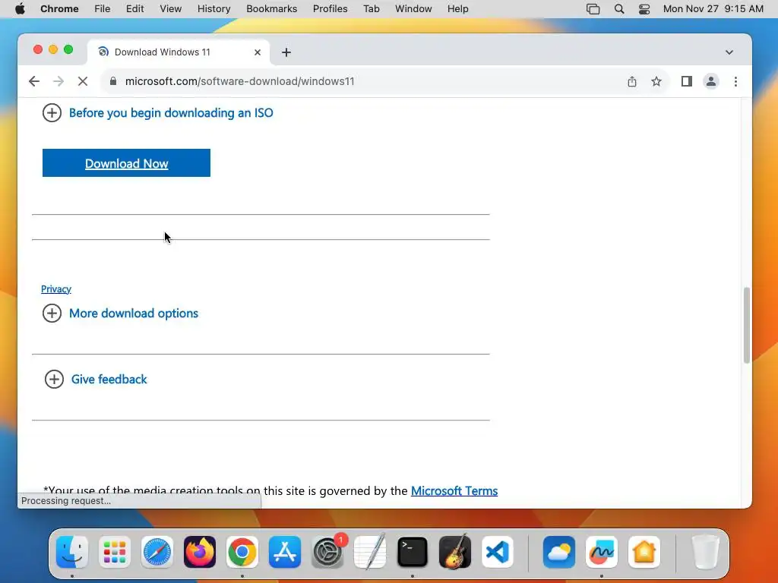Click the lock site info icon
This screenshot has height=583, width=778.
pyautogui.click(x=113, y=81)
